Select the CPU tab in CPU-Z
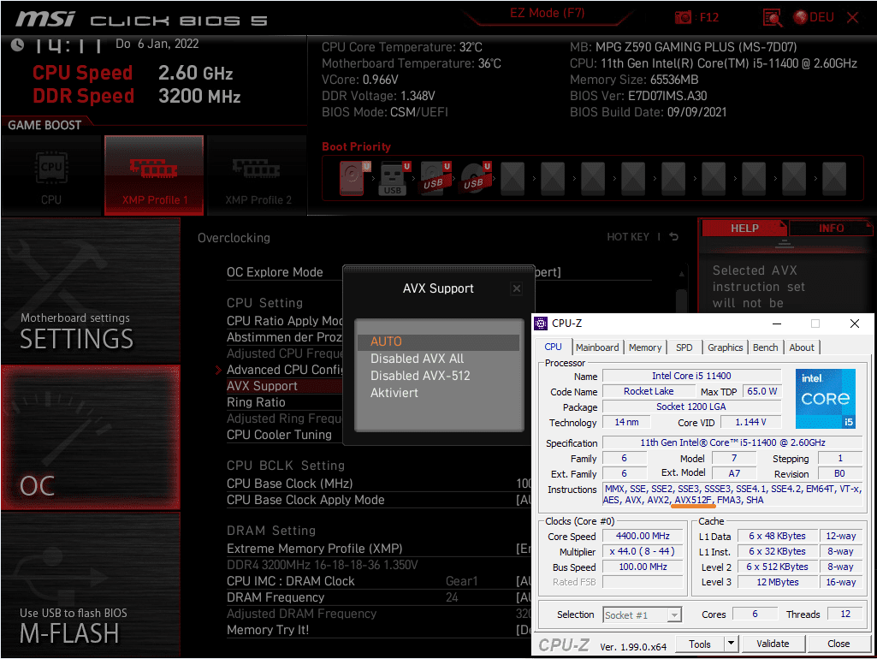 (554, 347)
